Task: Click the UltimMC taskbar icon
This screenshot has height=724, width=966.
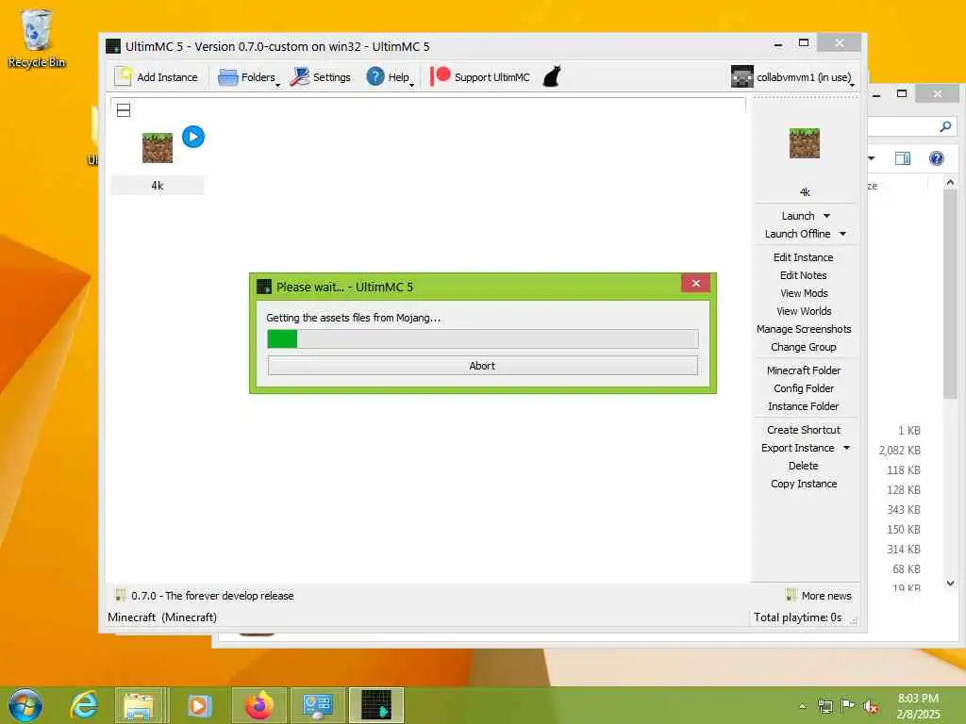Action: tap(376, 705)
